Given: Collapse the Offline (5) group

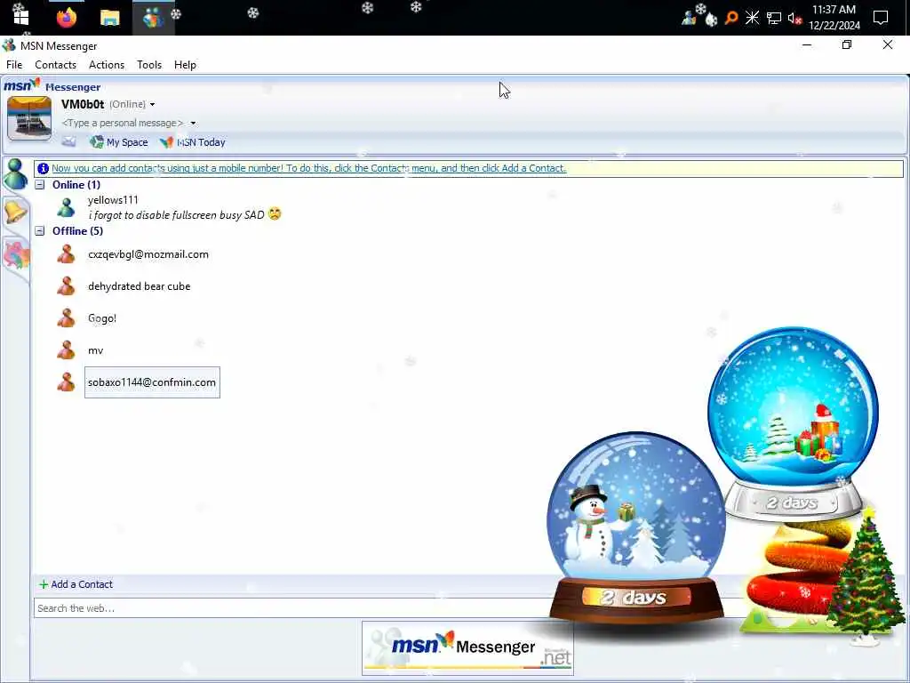Looking at the screenshot, I should click(x=39, y=231).
